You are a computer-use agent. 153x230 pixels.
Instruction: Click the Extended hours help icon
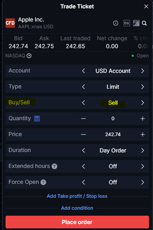pos(54,166)
